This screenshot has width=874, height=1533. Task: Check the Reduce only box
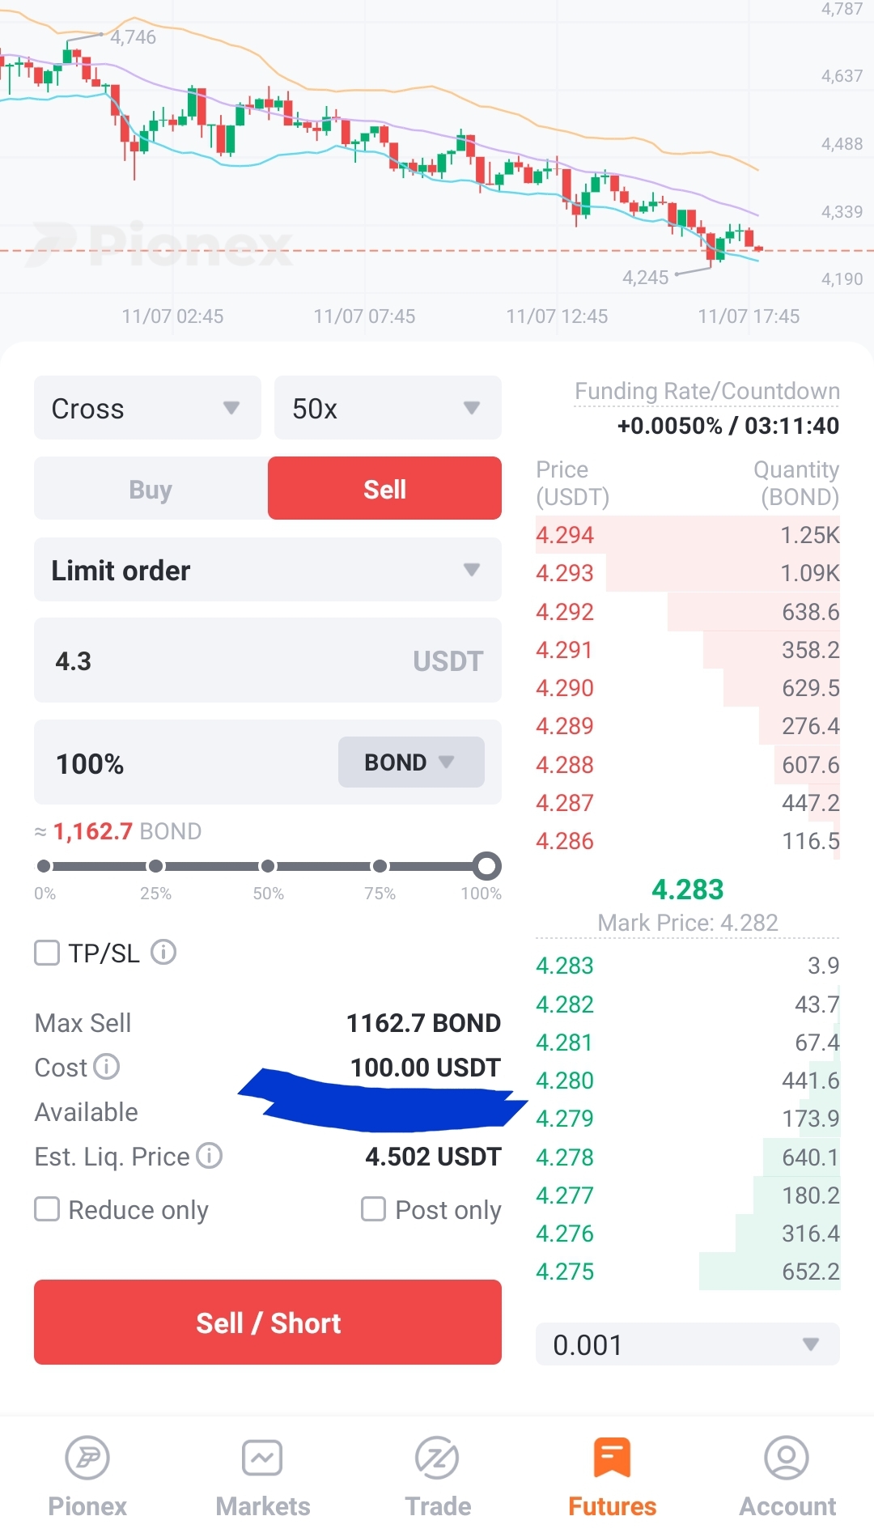coord(48,1209)
